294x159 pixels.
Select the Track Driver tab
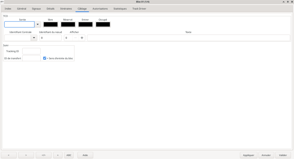click(x=139, y=8)
